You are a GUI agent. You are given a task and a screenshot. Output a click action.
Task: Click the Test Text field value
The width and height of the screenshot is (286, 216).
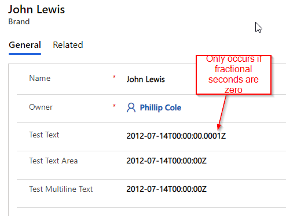point(176,136)
